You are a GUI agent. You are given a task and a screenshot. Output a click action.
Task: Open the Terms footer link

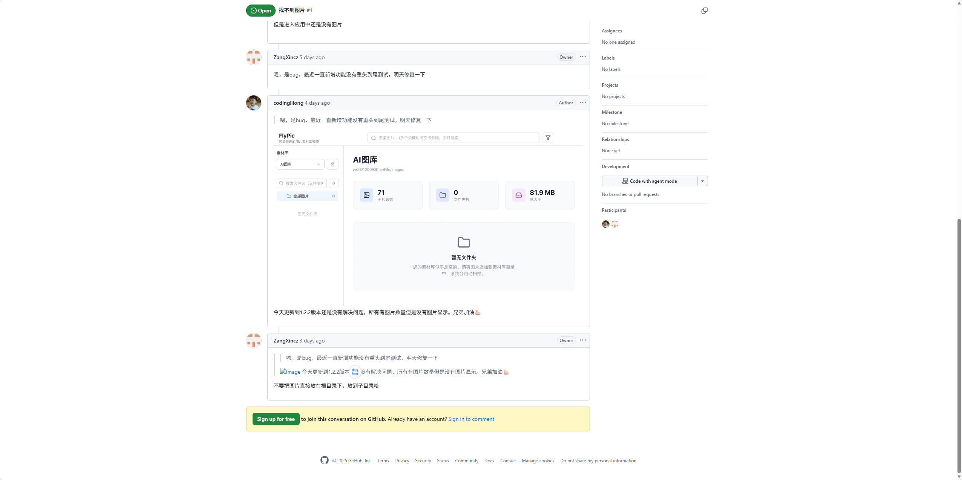[x=383, y=461]
